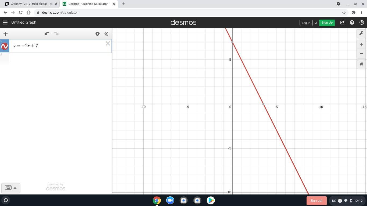Open the Chrome three-dot menu

pos(362,13)
